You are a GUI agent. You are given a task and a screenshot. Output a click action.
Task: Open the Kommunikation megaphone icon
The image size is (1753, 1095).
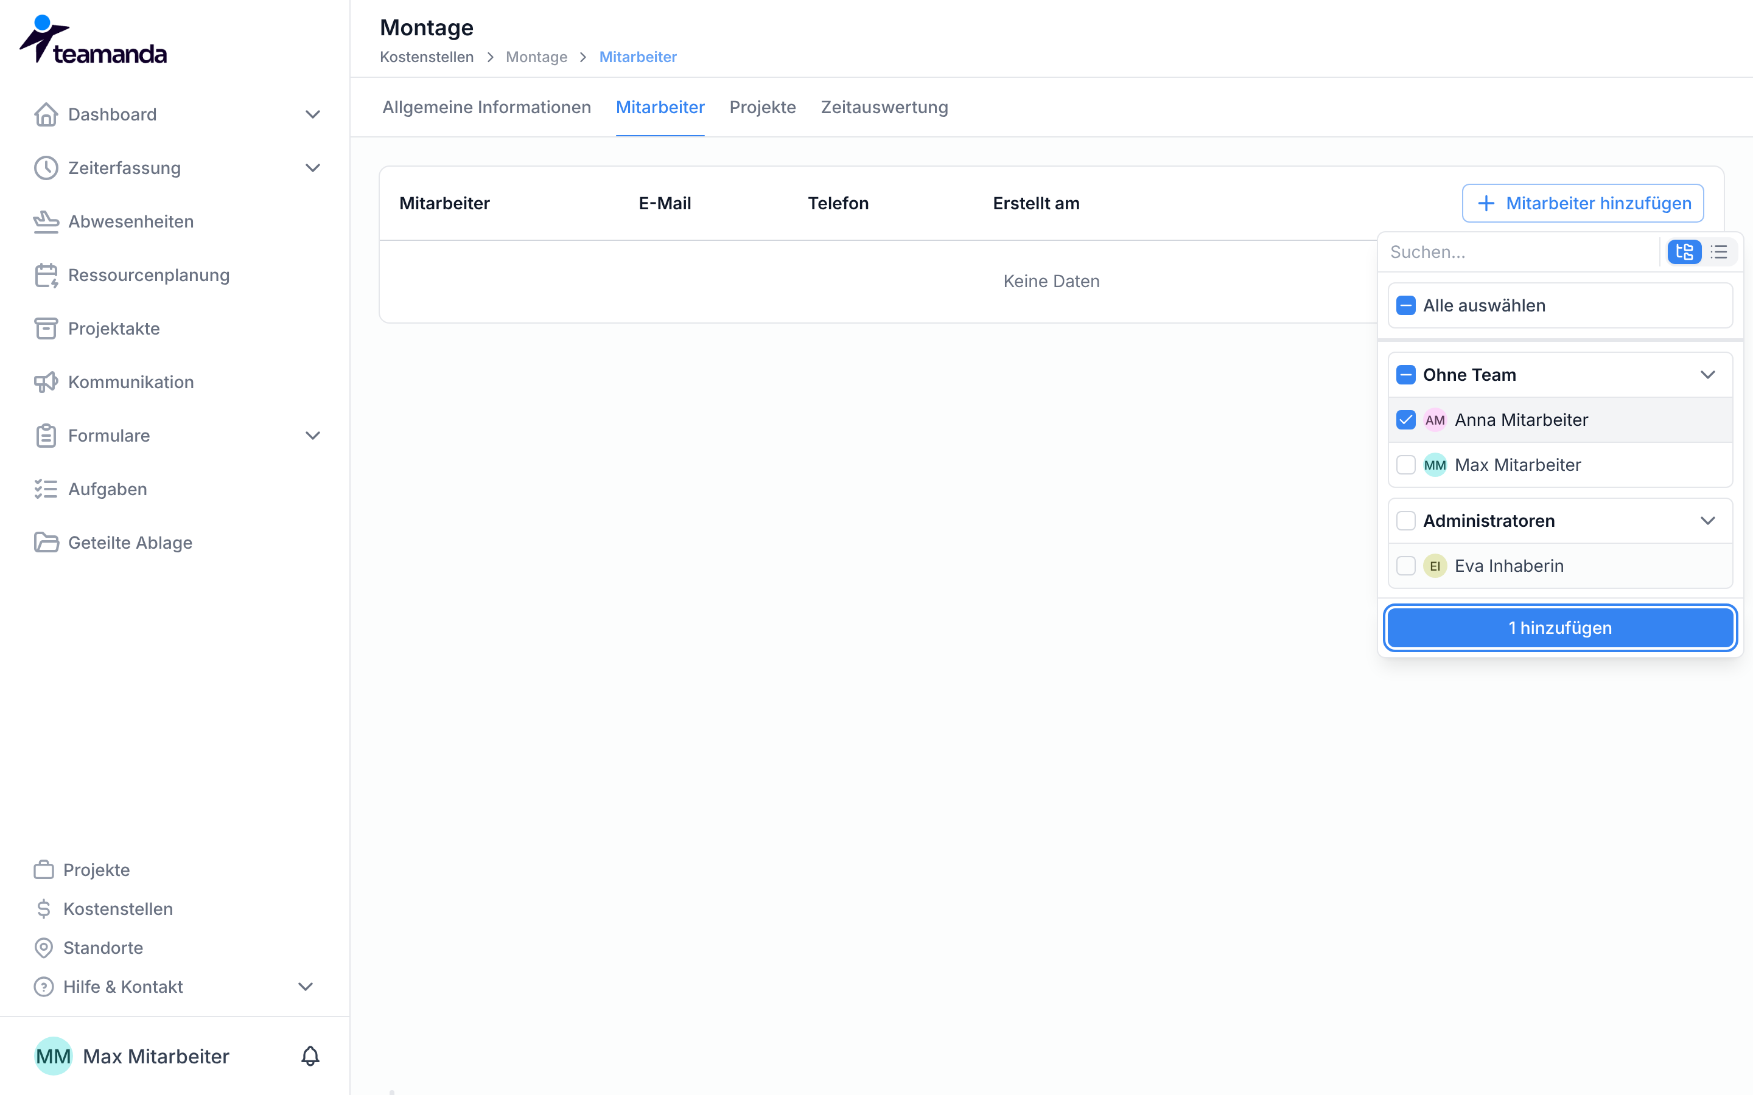point(46,383)
